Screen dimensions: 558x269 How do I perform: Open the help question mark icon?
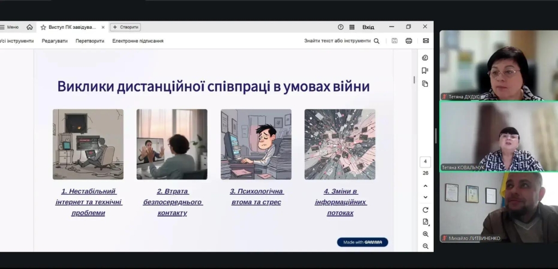click(341, 27)
